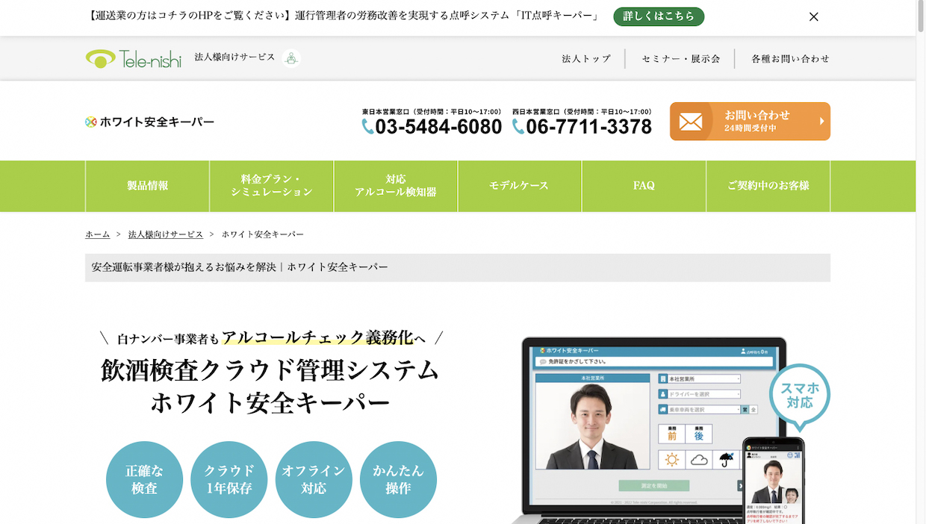Go to セミナー・展示会 page

pos(681,58)
